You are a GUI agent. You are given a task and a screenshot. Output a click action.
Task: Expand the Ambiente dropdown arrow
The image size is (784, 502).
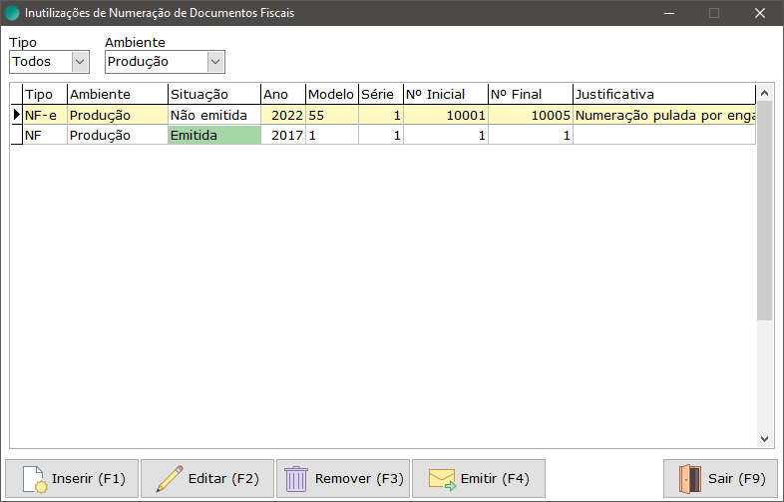tap(215, 62)
